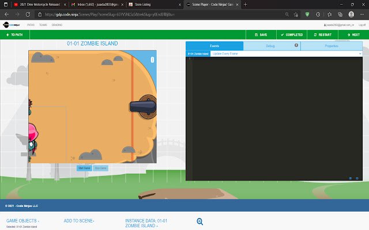Viewport: 369px width, 230px height.
Task: Open the GRADING navigation link
Action: pos(57,25)
